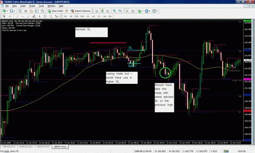
Task: Open the Charts menu
Action: pyautogui.click(x=32, y=6)
